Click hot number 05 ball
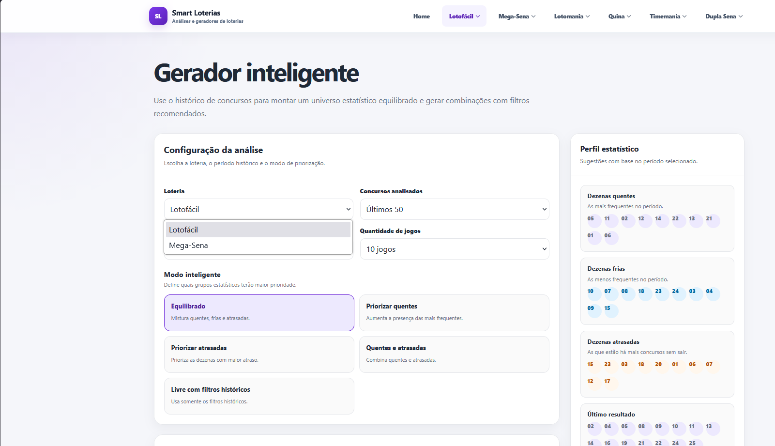This screenshot has height=446, width=775. 594,221
